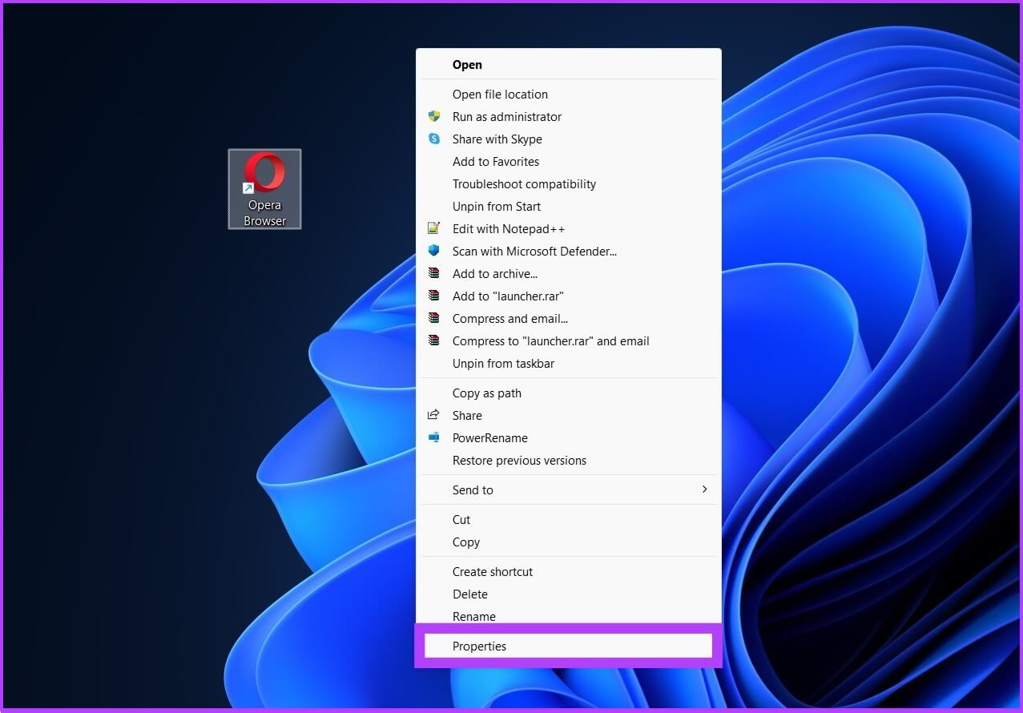This screenshot has width=1023, height=713.
Task: Choose Compress to "launcher.rar" and email
Action: [569, 340]
